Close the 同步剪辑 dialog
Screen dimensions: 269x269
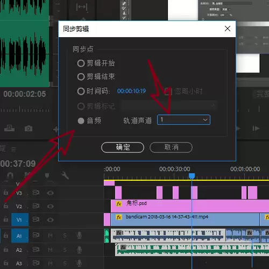click(x=228, y=29)
